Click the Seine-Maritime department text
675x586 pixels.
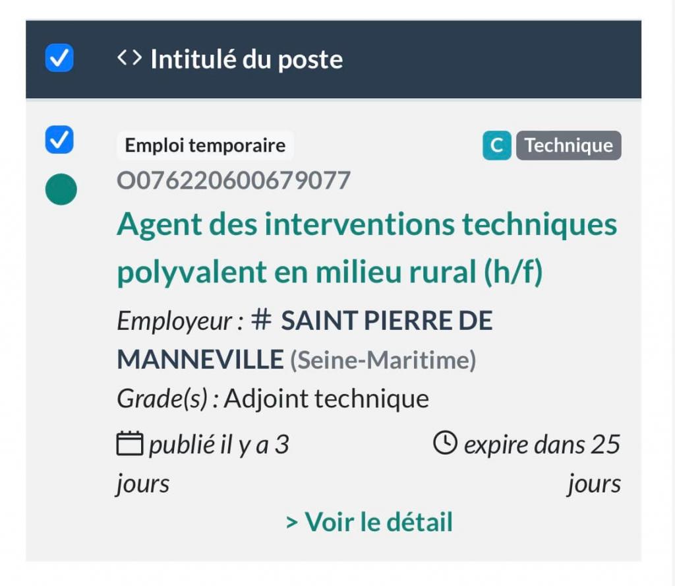pyautogui.click(x=383, y=360)
